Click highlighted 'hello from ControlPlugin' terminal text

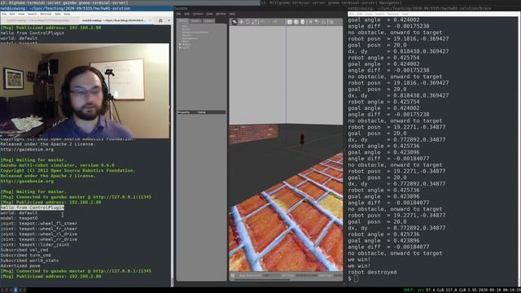point(33,208)
